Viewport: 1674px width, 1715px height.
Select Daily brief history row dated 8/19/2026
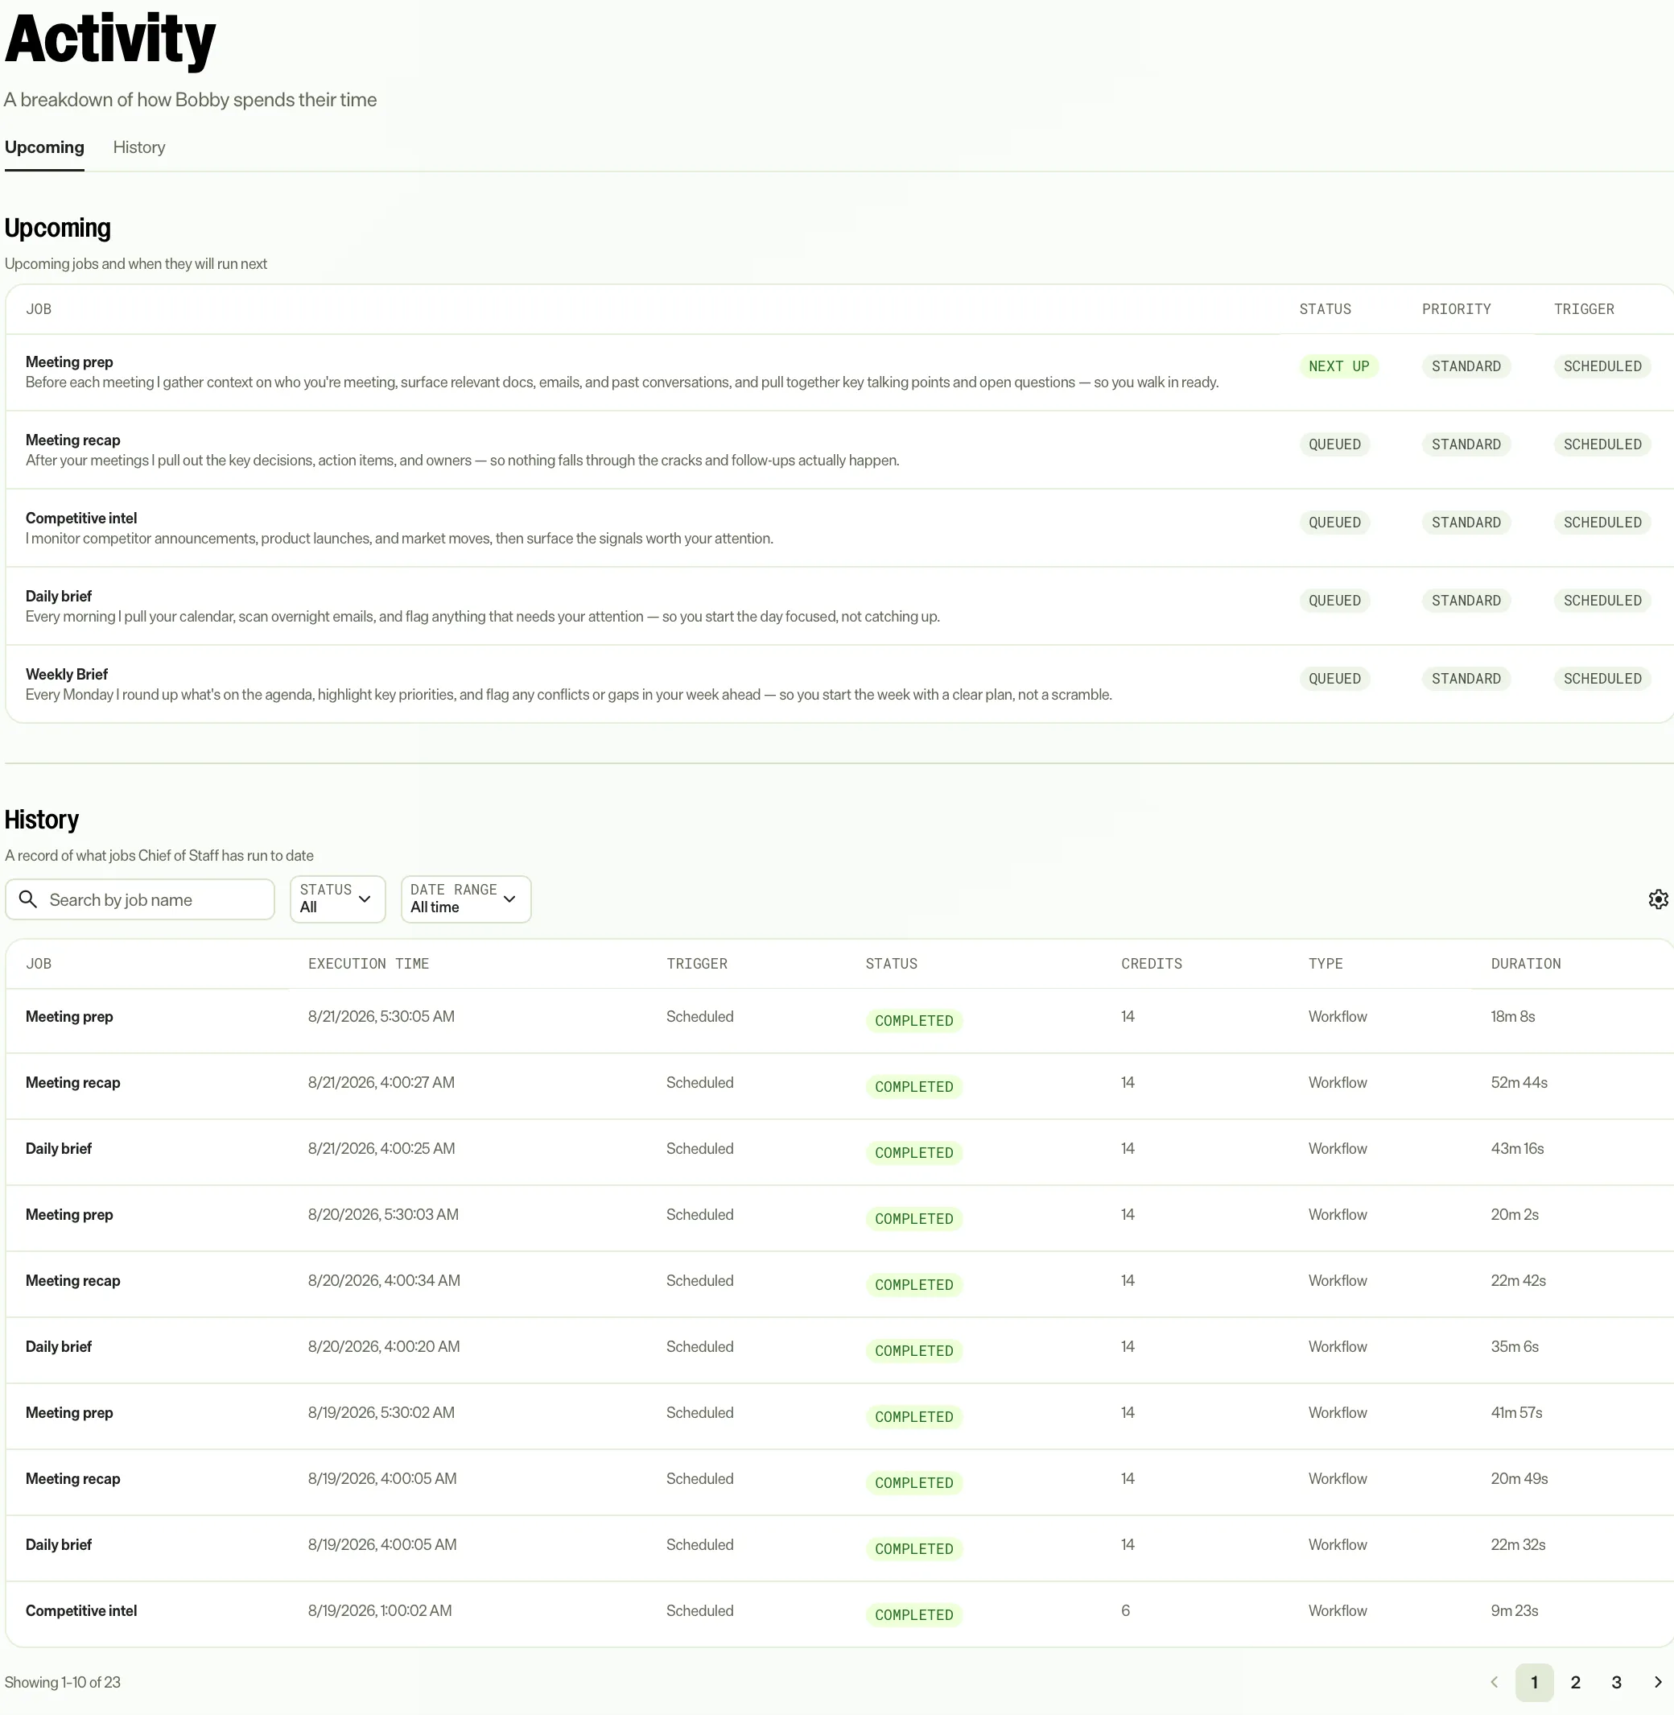[839, 1548]
